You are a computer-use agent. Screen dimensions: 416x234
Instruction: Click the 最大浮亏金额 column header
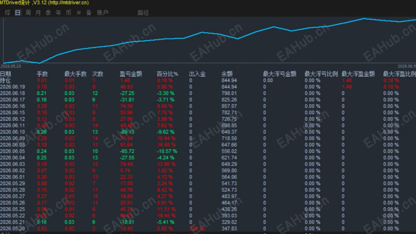(x=280, y=74)
